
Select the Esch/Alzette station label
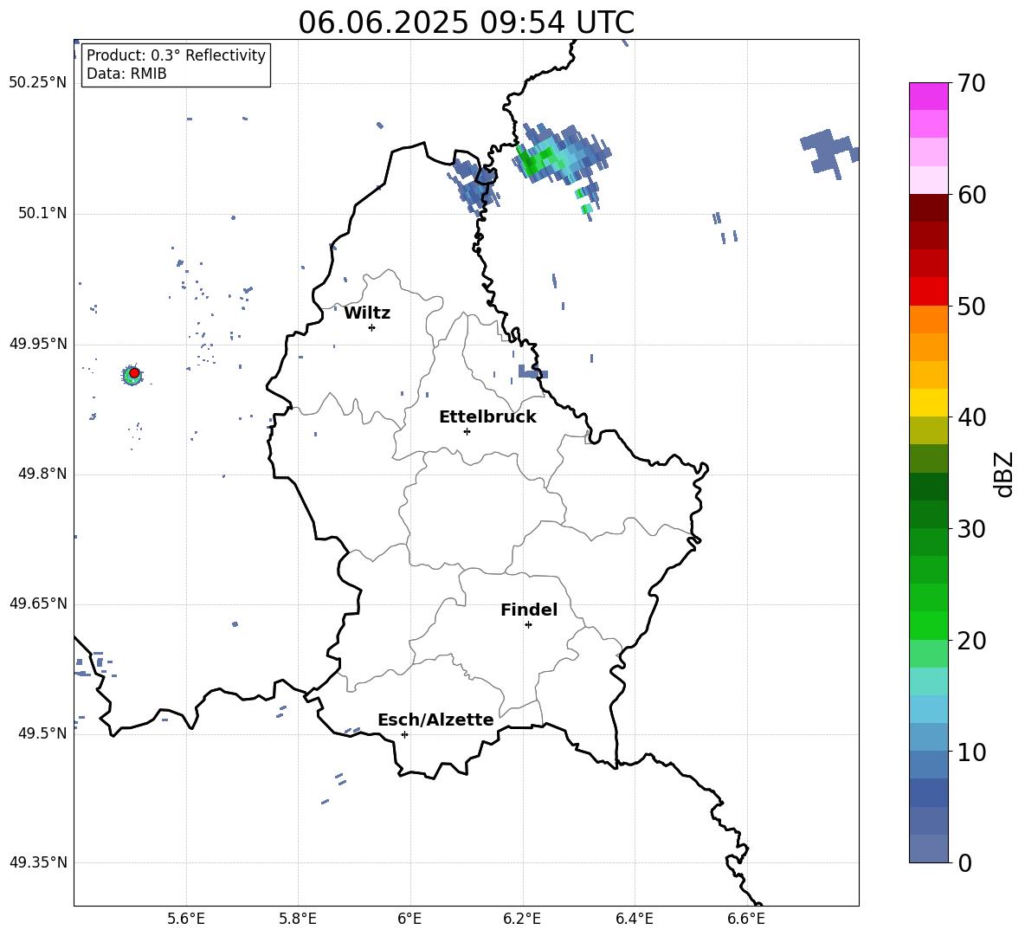click(435, 720)
